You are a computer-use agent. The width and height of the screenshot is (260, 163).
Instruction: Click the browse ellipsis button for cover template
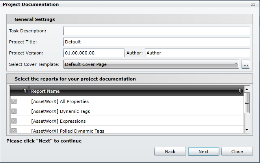pos(245,64)
